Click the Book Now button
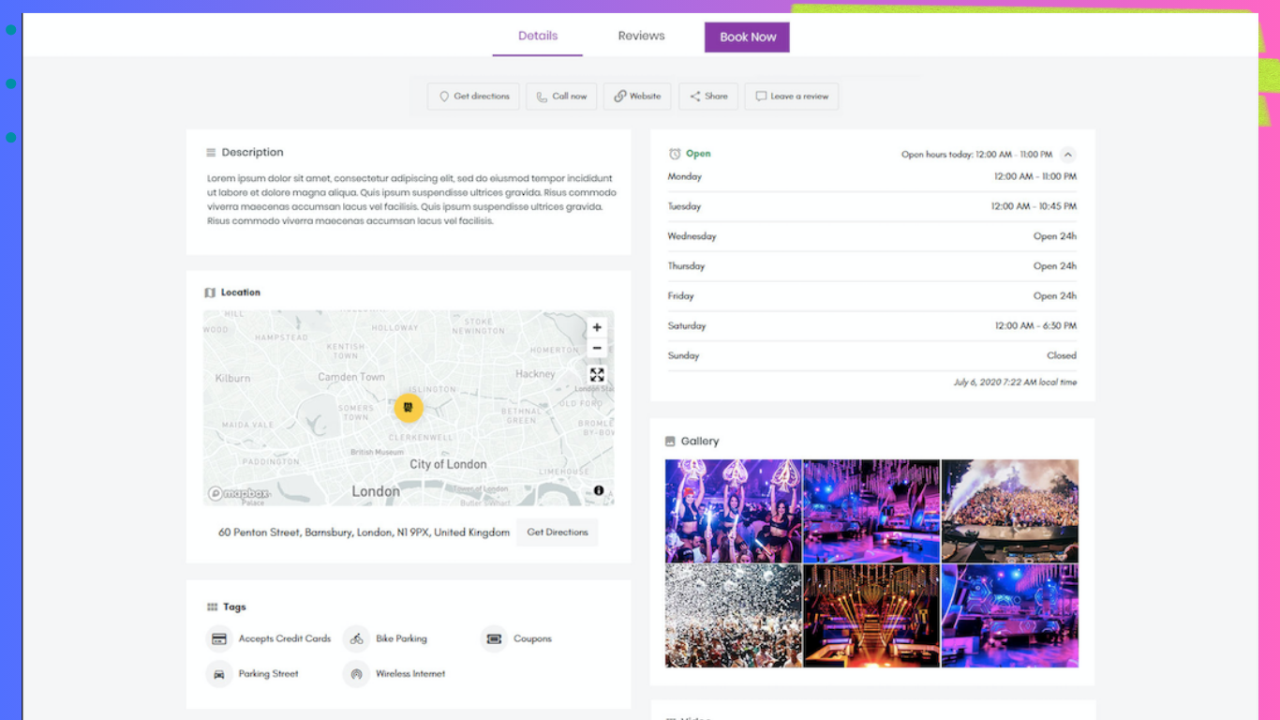Screen dimensions: 1280x720 pos(747,37)
